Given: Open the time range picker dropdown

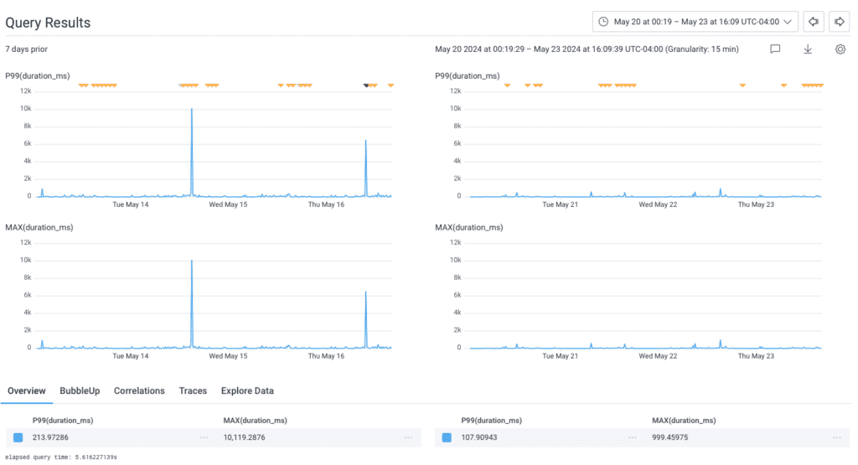Looking at the screenshot, I should pyautogui.click(x=695, y=22).
